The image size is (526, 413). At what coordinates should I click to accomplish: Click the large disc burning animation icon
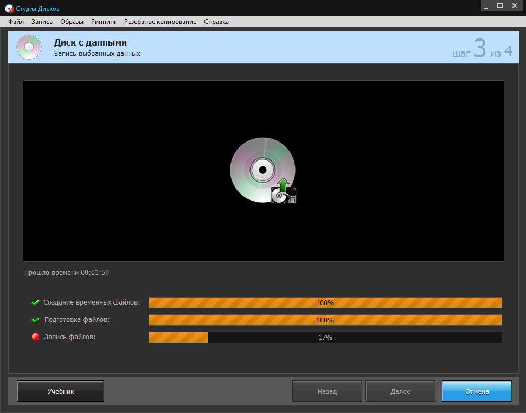point(263,170)
